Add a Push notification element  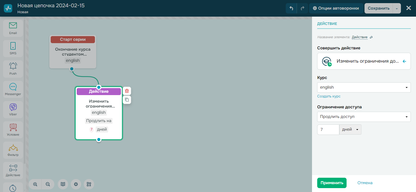coord(13,69)
